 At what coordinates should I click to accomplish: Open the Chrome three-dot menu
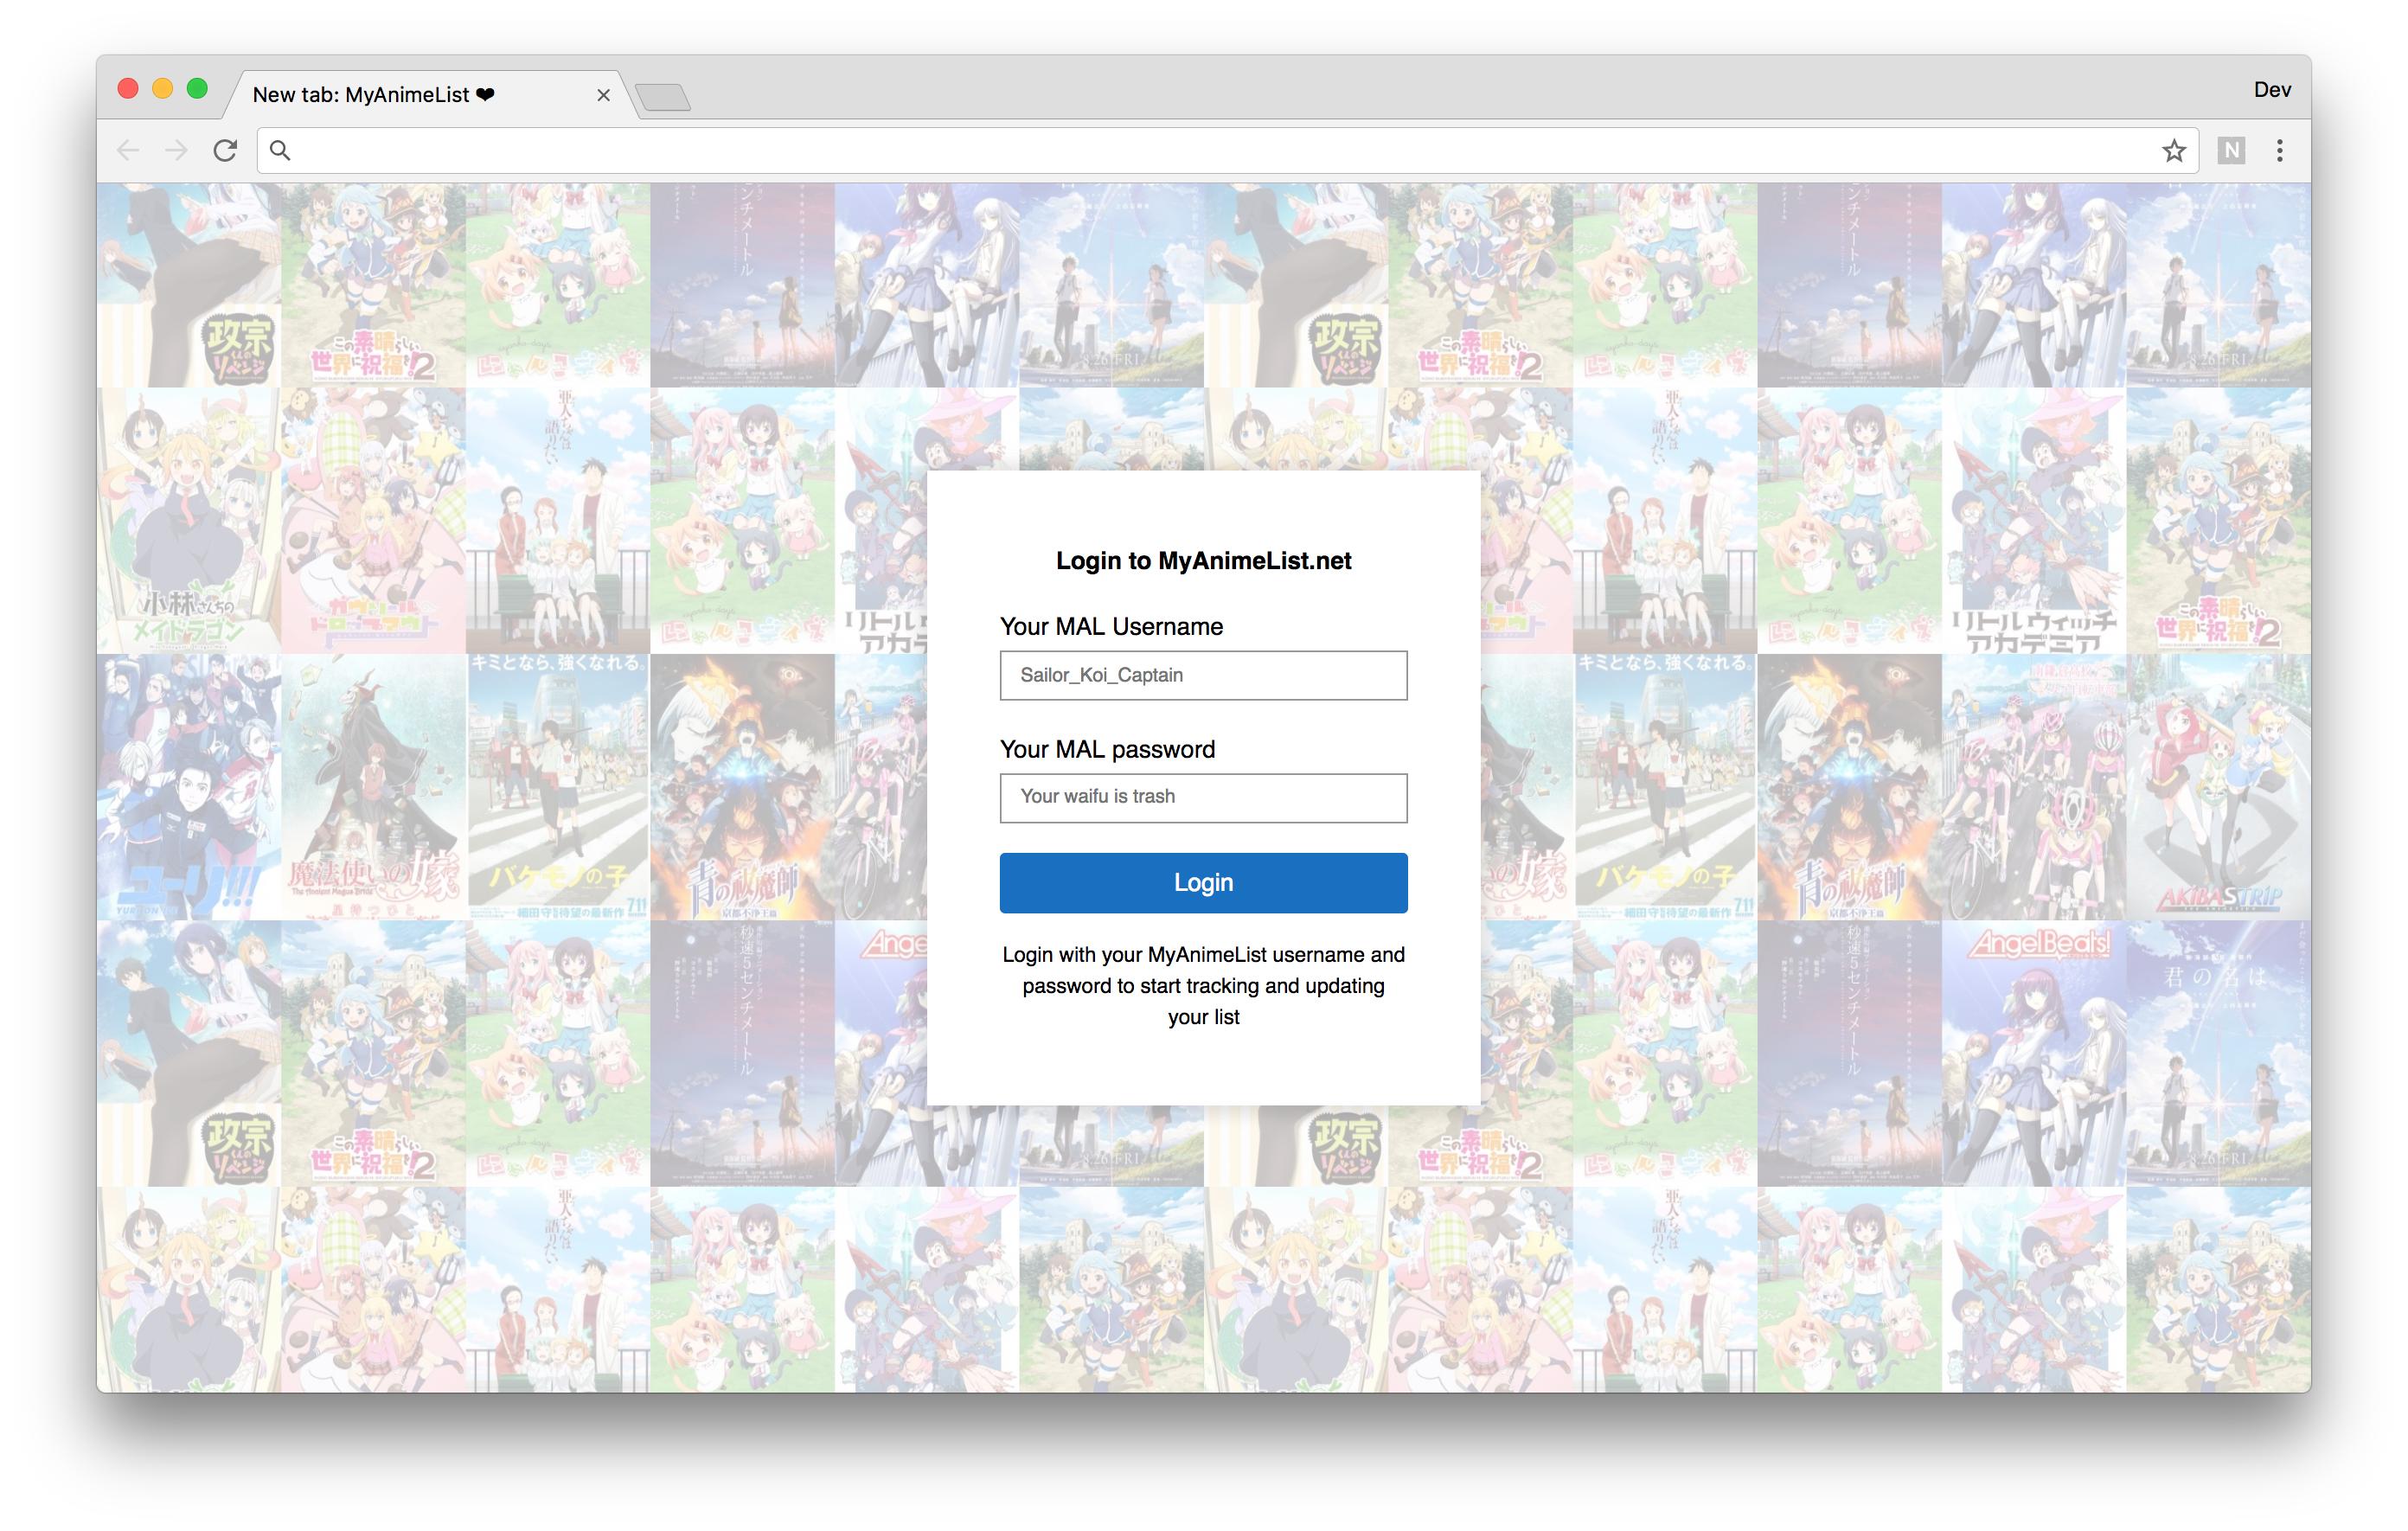pyautogui.click(x=2279, y=151)
